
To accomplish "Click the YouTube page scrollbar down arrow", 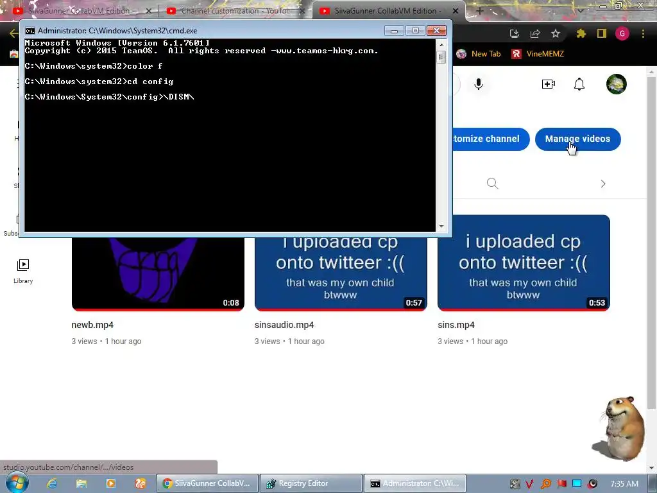I will (651, 468).
